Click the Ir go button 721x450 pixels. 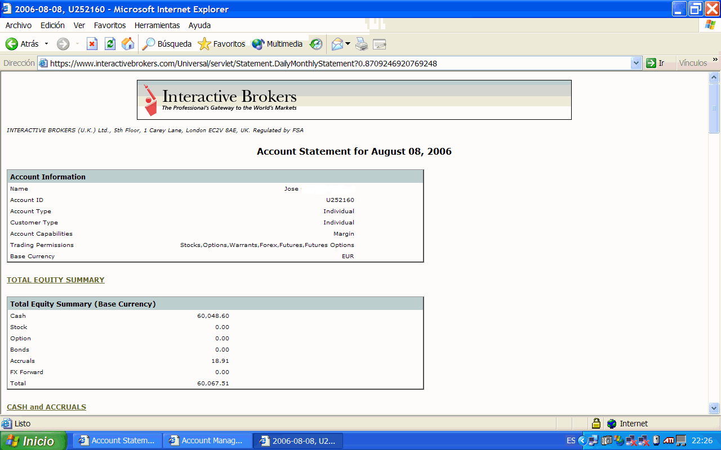tap(656, 63)
